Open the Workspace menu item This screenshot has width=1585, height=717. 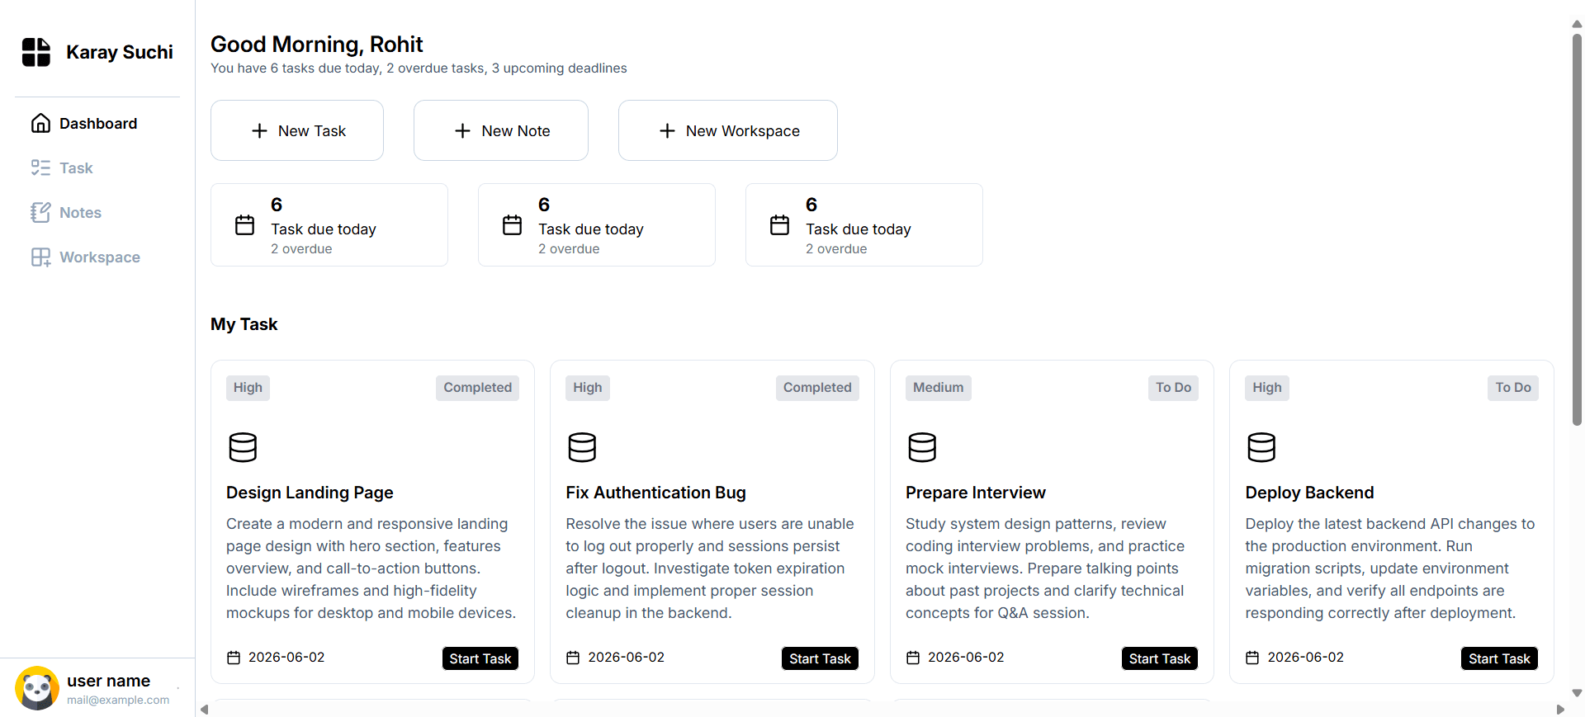point(97,257)
